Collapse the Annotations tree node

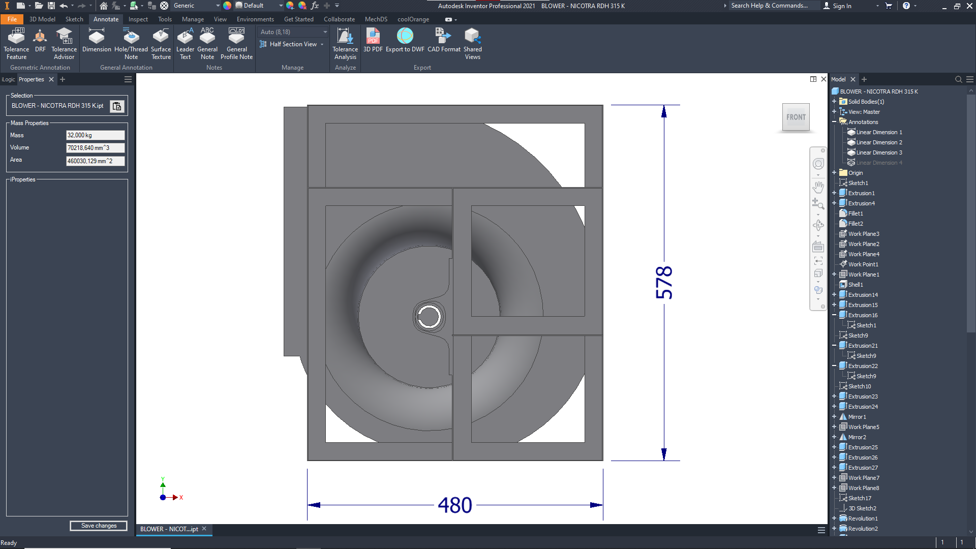pyautogui.click(x=834, y=122)
